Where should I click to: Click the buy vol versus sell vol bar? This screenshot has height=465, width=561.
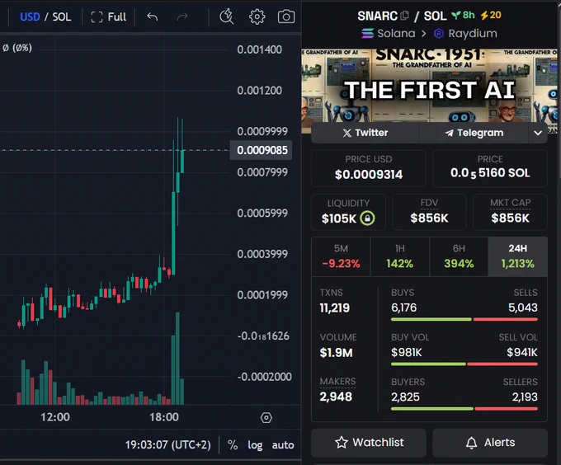(464, 364)
